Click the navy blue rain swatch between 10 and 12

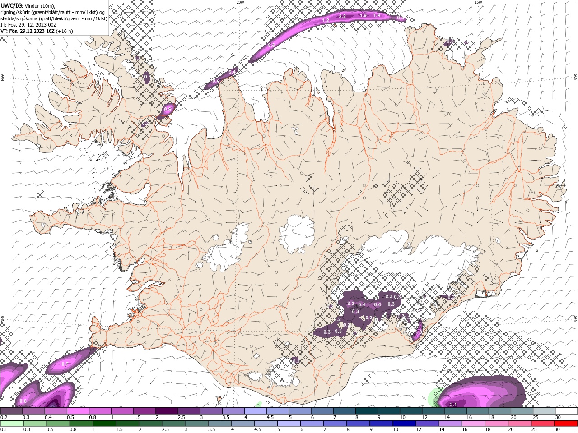coord(404,424)
